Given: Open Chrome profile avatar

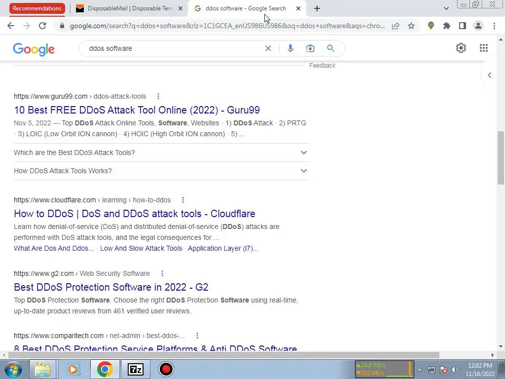Looking at the screenshot, I should [478, 26].
